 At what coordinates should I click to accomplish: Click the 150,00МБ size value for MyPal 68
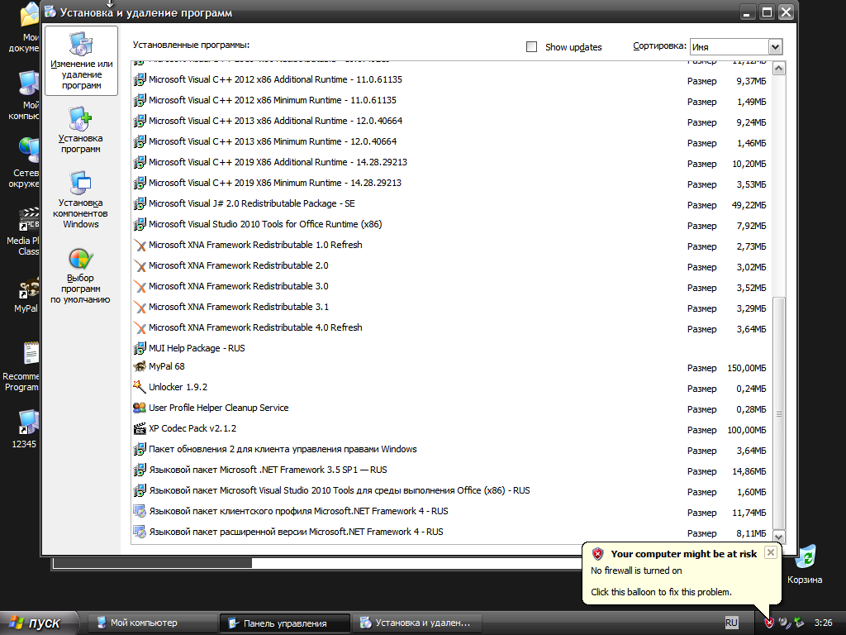747,368
